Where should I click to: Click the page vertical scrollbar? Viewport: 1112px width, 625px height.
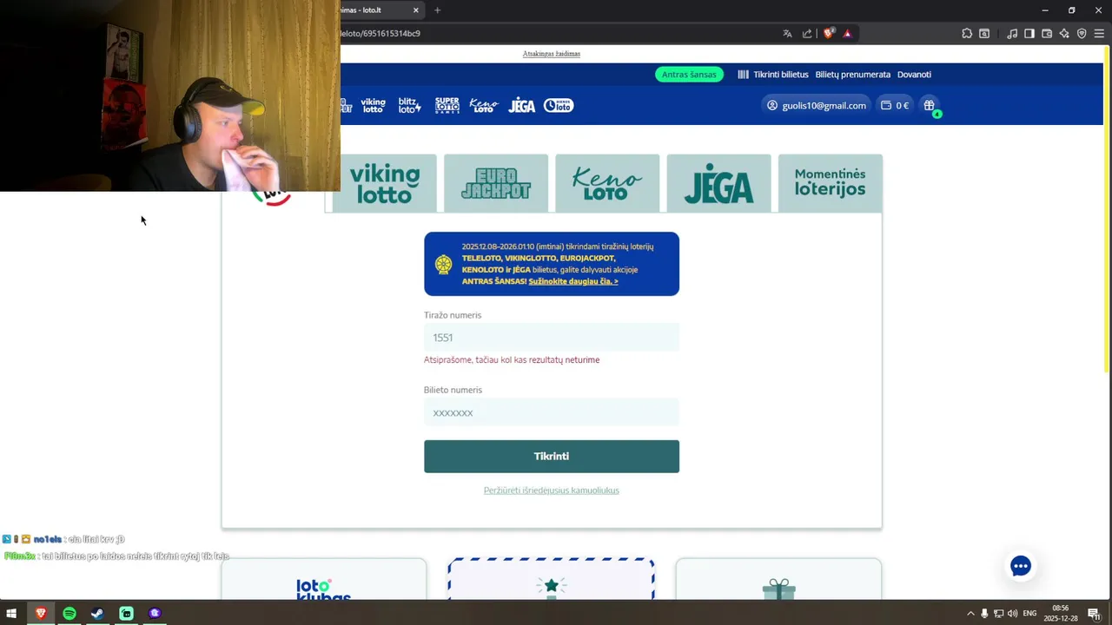[1107, 208]
